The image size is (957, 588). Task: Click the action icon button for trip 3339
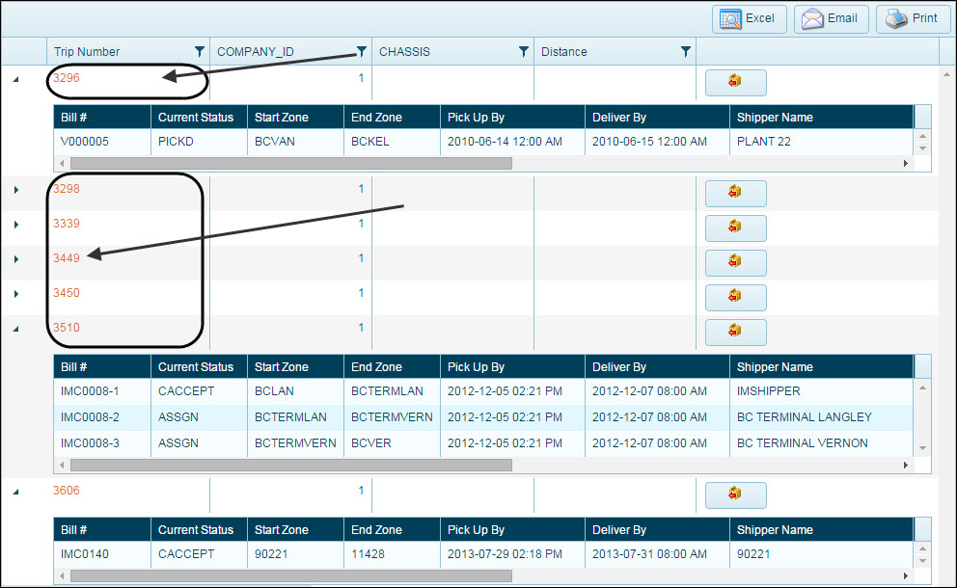pyautogui.click(x=735, y=228)
